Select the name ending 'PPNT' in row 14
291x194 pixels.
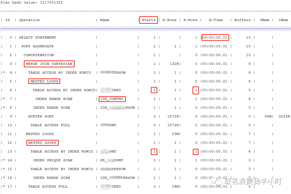(x=112, y=160)
